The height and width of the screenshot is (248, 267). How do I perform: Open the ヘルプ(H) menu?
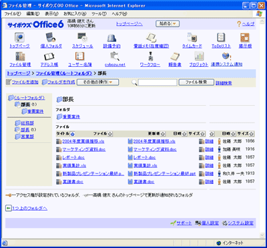119,14
